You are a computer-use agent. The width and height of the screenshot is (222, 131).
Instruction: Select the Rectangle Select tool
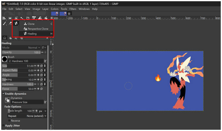coord(10,18)
